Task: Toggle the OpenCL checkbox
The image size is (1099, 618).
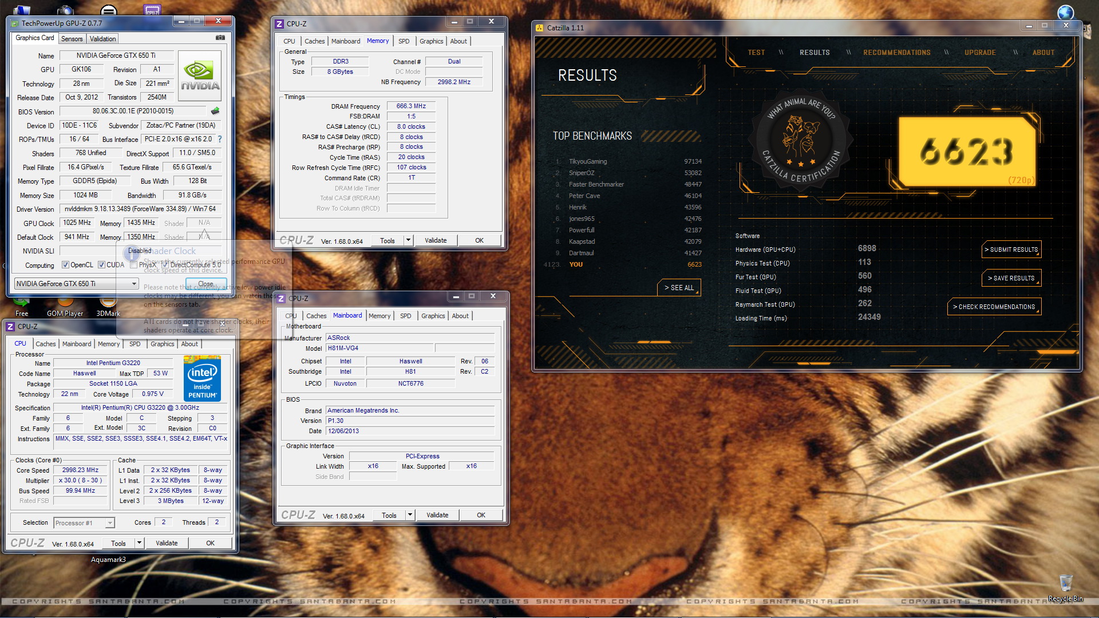Action: click(65, 265)
